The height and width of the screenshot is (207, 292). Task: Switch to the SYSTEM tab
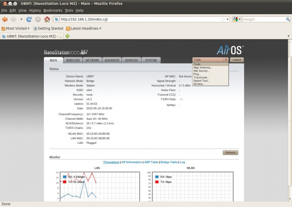(151, 60)
